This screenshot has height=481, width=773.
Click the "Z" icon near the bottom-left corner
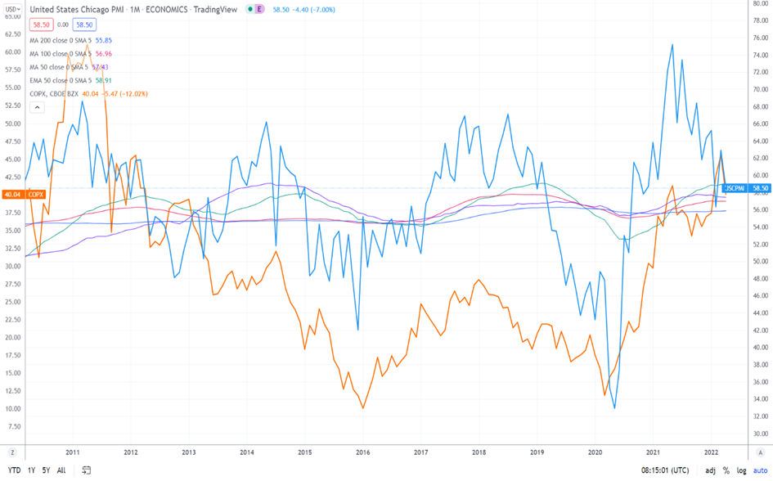coord(11,452)
